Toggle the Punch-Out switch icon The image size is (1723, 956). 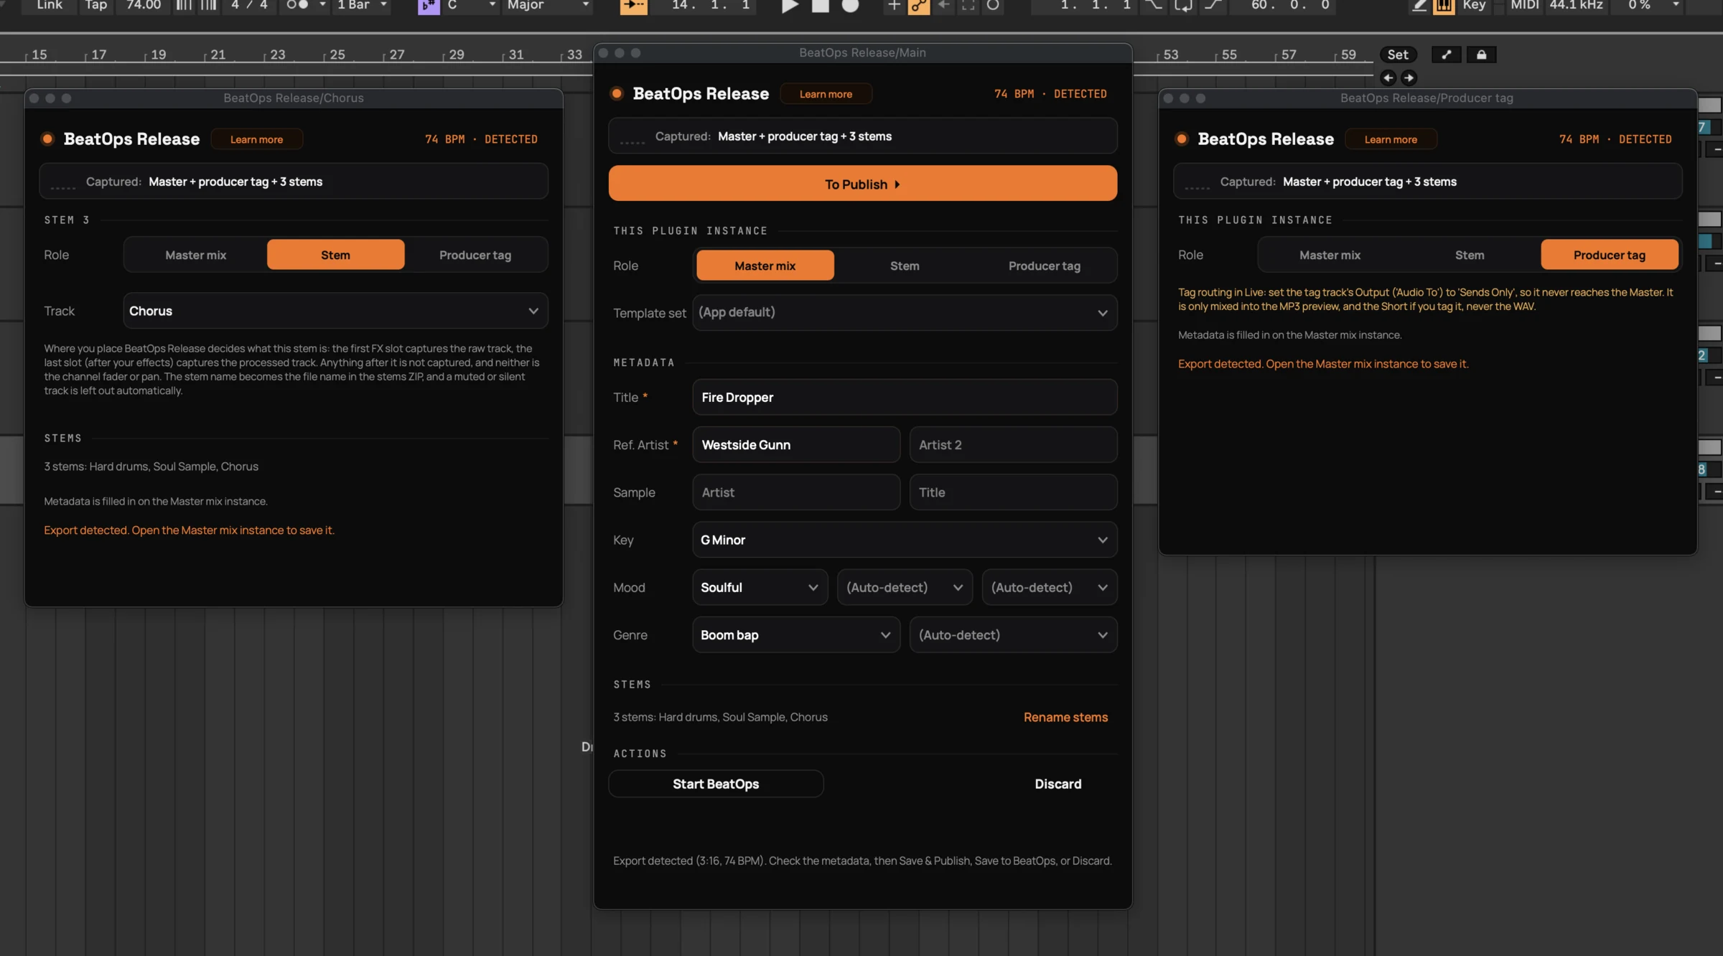1213,6
